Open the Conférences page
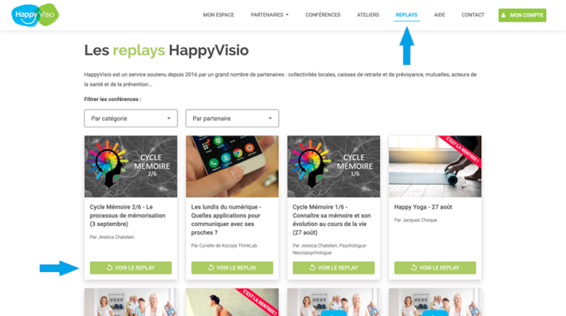Image resolution: width=566 pixels, height=316 pixels. tap(323, 15)
